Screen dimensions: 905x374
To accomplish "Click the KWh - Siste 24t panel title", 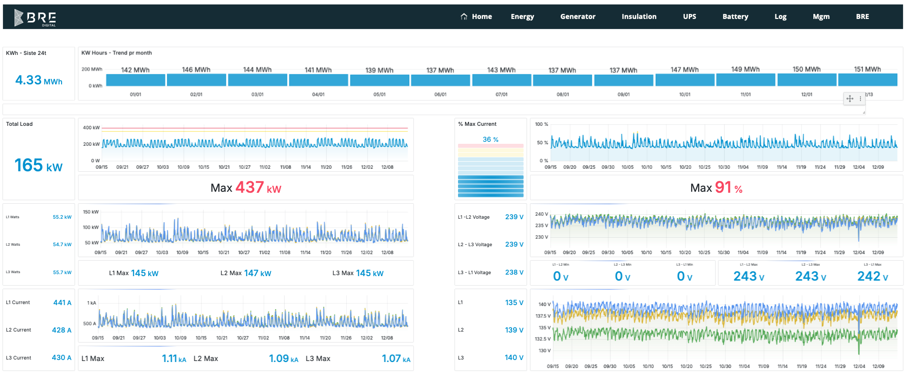I will 26,53.
